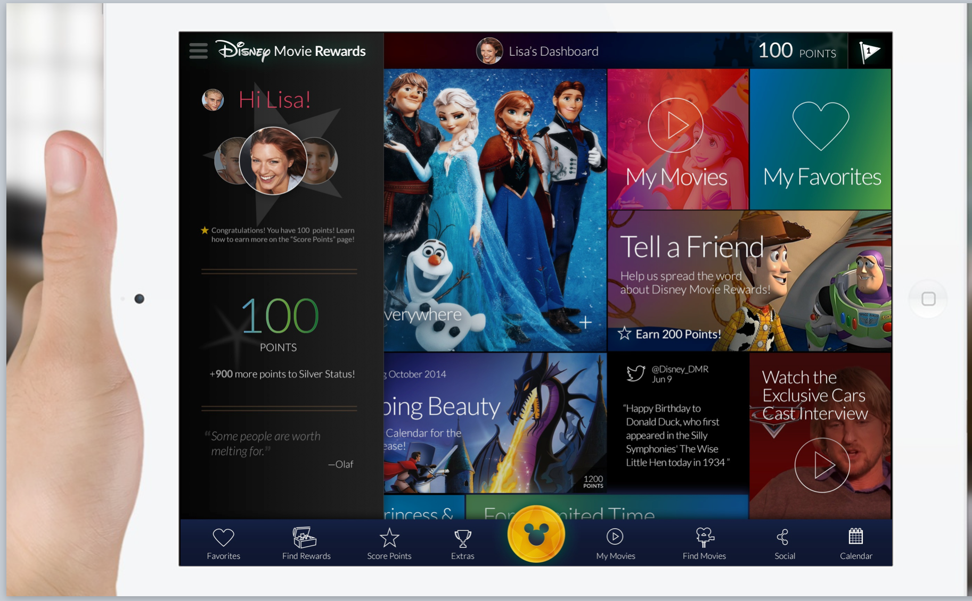This screenshot has width=972, height=601.
Task: Select the left family member profile photo
Action: click(x=227, y=161)
